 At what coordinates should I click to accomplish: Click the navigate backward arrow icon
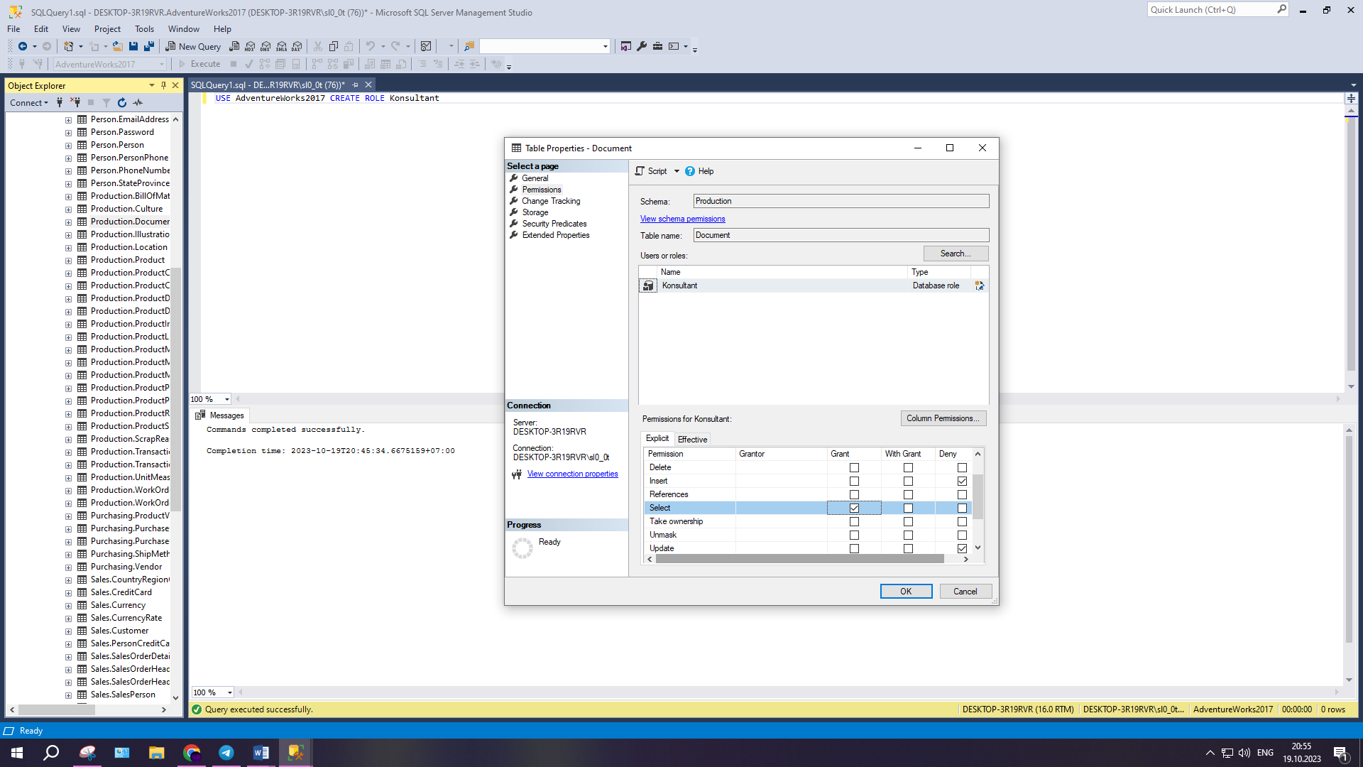[x=23, y=46]
